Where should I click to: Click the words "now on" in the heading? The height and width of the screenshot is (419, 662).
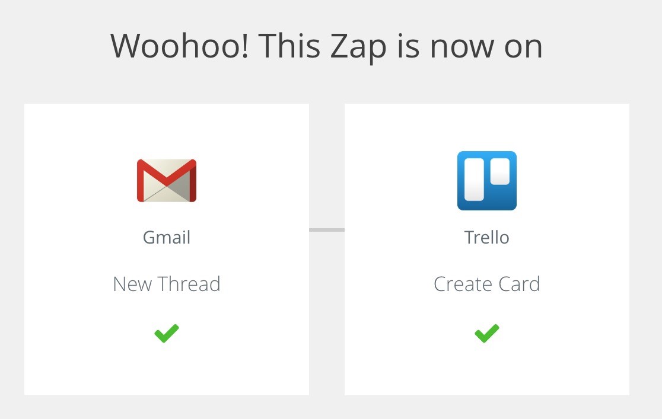(x=486, y=47)
